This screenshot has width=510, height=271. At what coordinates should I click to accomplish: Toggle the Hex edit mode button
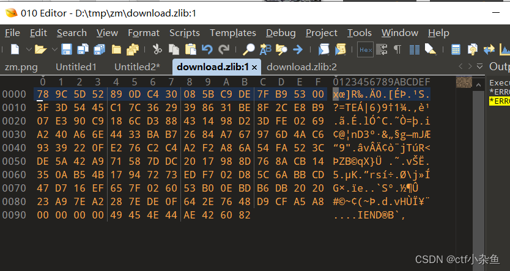click(365, 49)
